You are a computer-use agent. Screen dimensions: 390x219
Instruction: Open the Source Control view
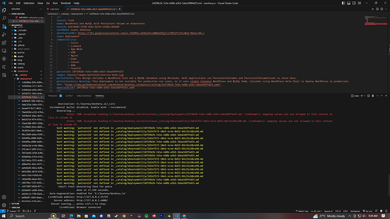(4, 27)
